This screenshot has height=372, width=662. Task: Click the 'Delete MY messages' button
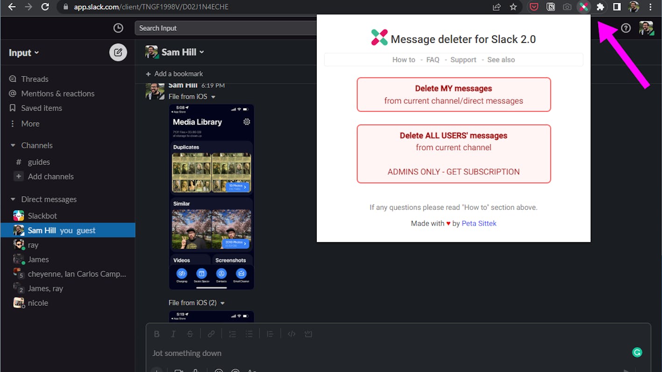453,94
